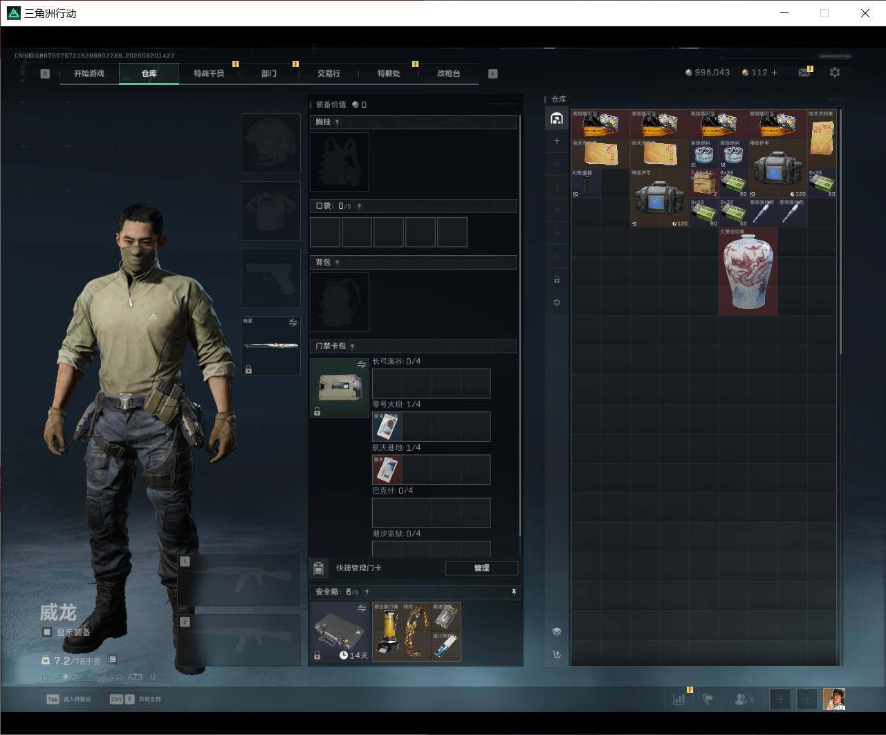This screenshot has height=735, width=886.
Task: Select the equipped melee knife slot
Action: coord(271,346)
